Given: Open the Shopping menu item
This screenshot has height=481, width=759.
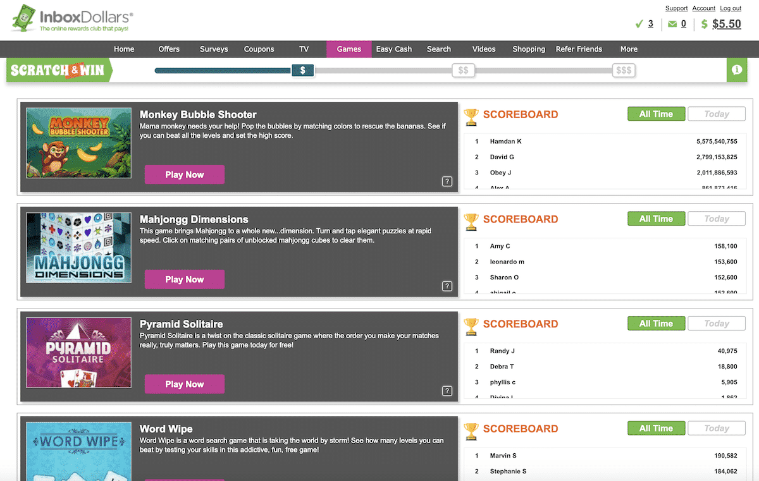Looking at the screenshot, I should click(529, 49).
